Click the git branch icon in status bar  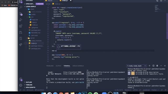point(20,90)
